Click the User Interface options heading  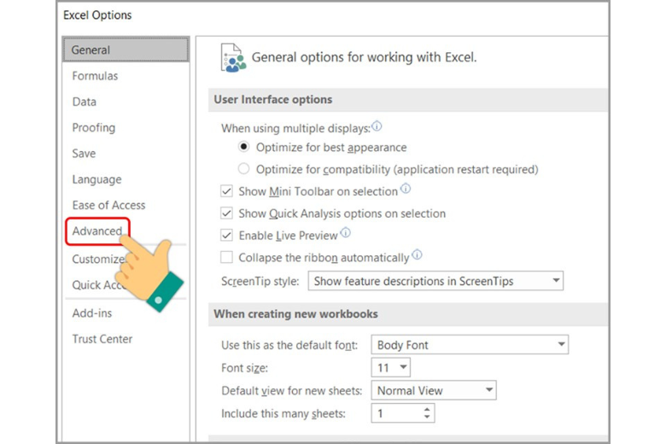pos(273,99)
